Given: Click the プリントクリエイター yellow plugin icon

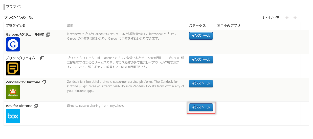Looking at the screenshot, I should [13, 68].
